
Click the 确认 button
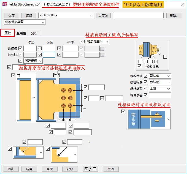[11, 169]
